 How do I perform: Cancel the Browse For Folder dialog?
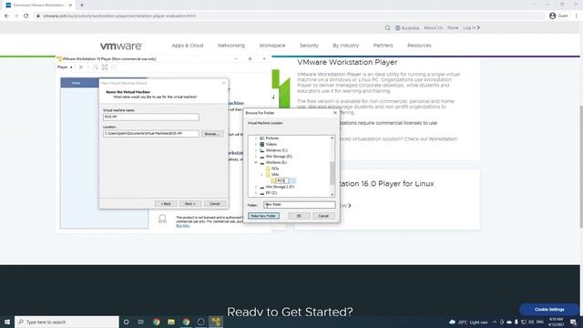click(323, 216)
